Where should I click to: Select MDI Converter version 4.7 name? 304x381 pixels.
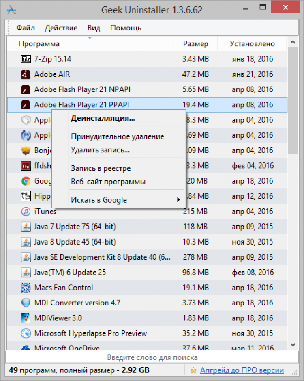tap(77, 303)
